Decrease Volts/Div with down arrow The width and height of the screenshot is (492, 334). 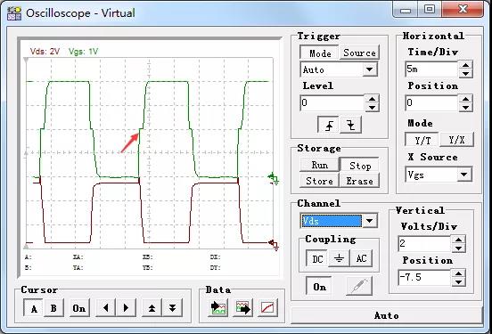pos(458,248)
